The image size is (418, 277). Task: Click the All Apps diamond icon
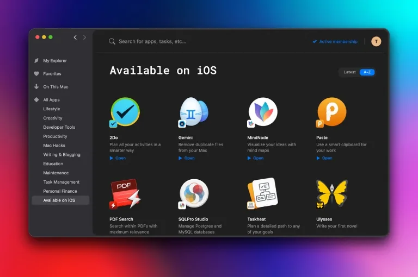[36, 99]
